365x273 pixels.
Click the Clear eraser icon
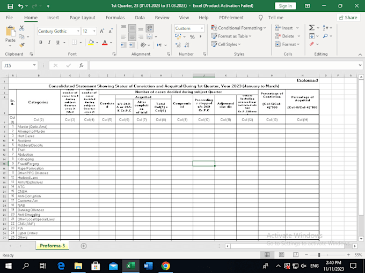tap(312, 44)
